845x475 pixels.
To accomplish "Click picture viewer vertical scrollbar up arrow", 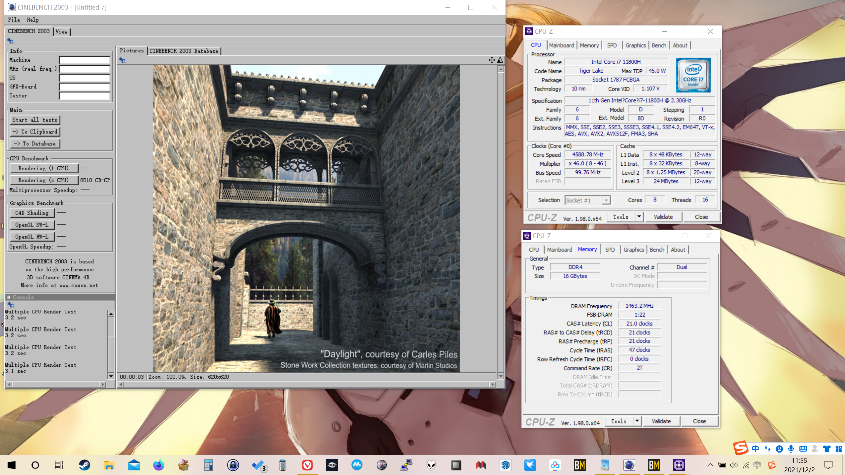I will 501,69.
